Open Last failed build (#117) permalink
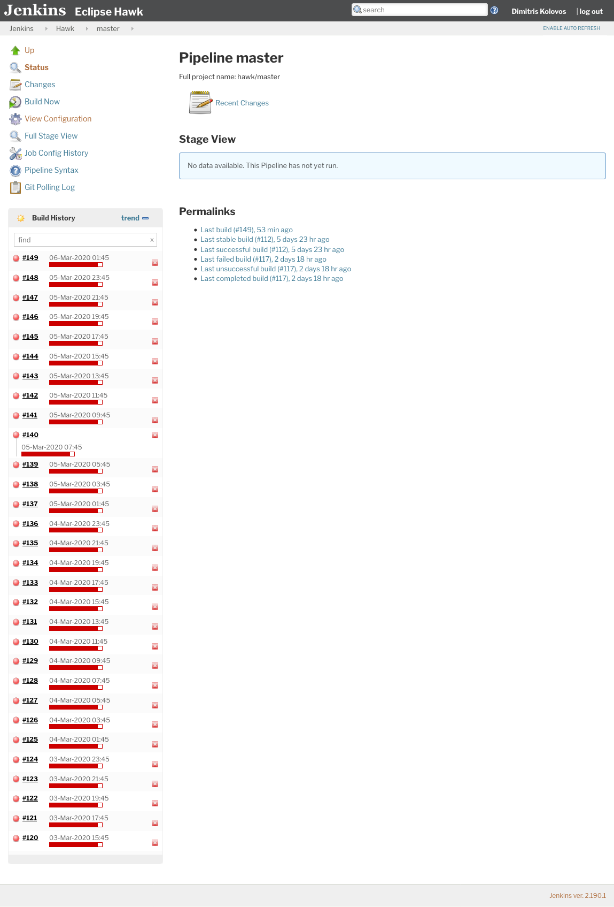Viewport: 614px width, 907px height. tap(263, 259)
